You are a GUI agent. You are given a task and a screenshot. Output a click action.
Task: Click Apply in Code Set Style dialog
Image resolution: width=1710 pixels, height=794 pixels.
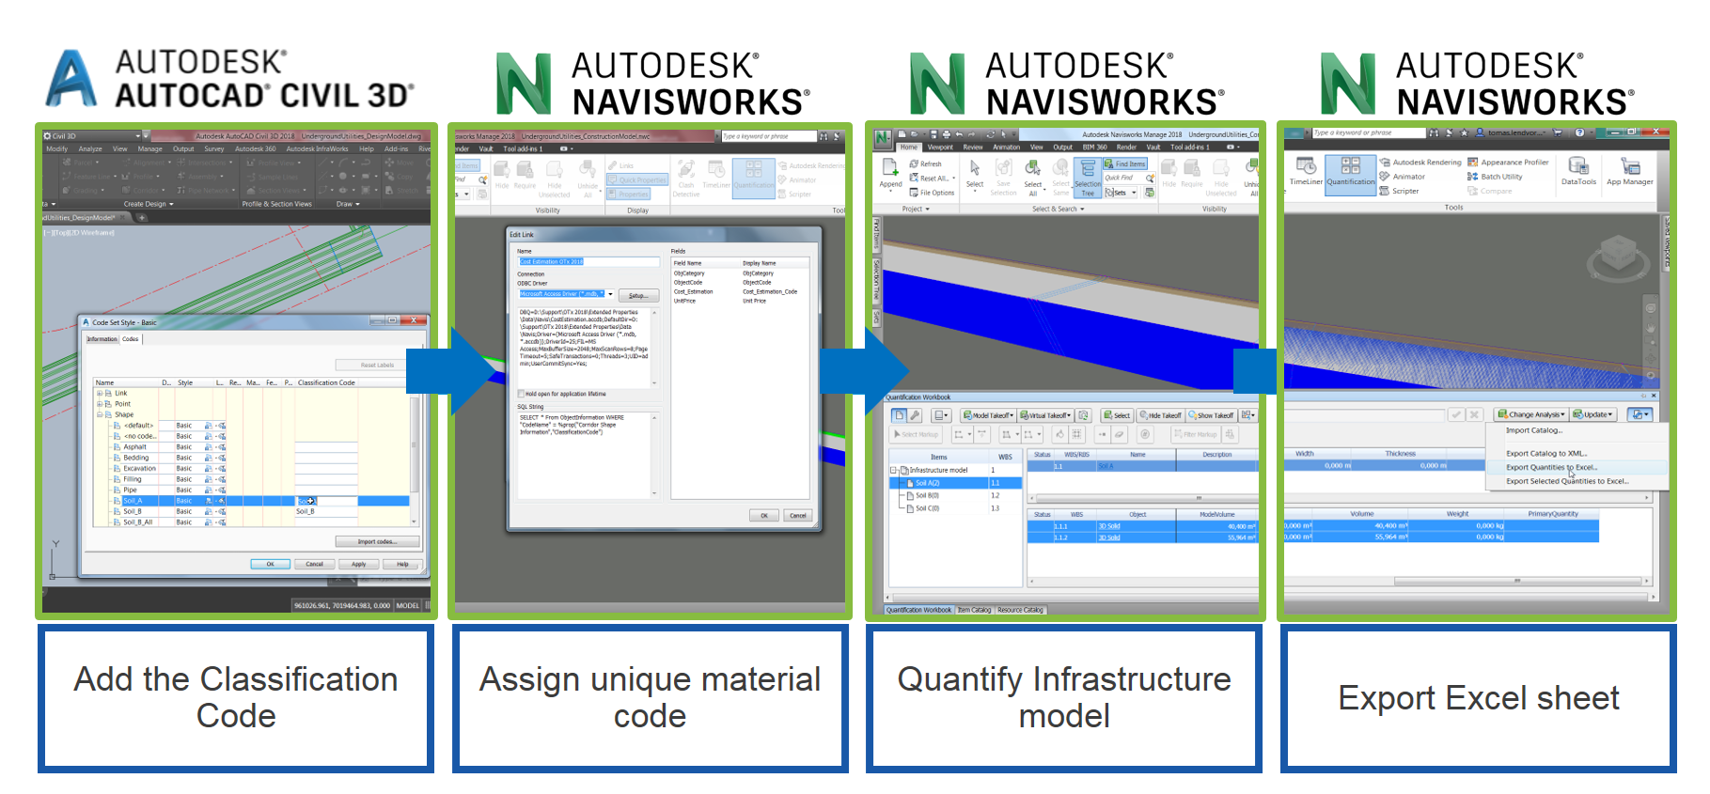(358, 564)
